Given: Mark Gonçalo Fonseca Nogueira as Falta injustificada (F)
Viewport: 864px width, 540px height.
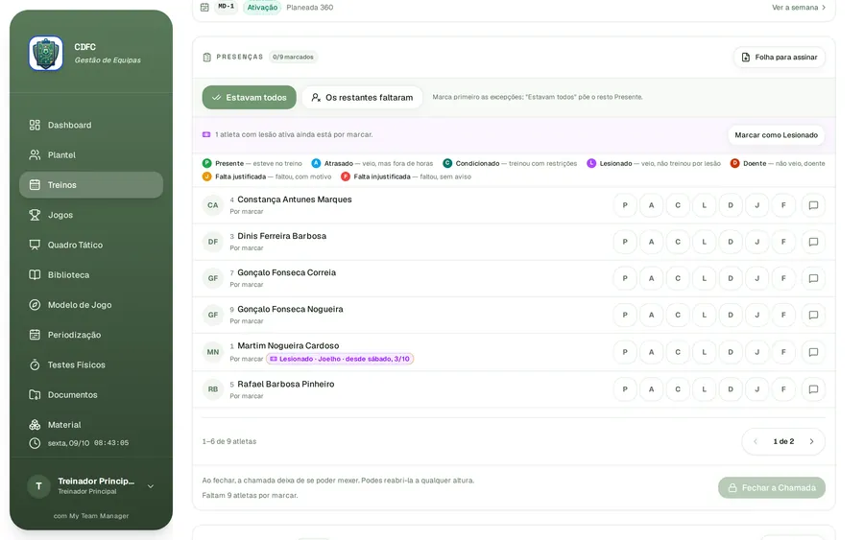Looking at the screenshot, I should (783, 315).
